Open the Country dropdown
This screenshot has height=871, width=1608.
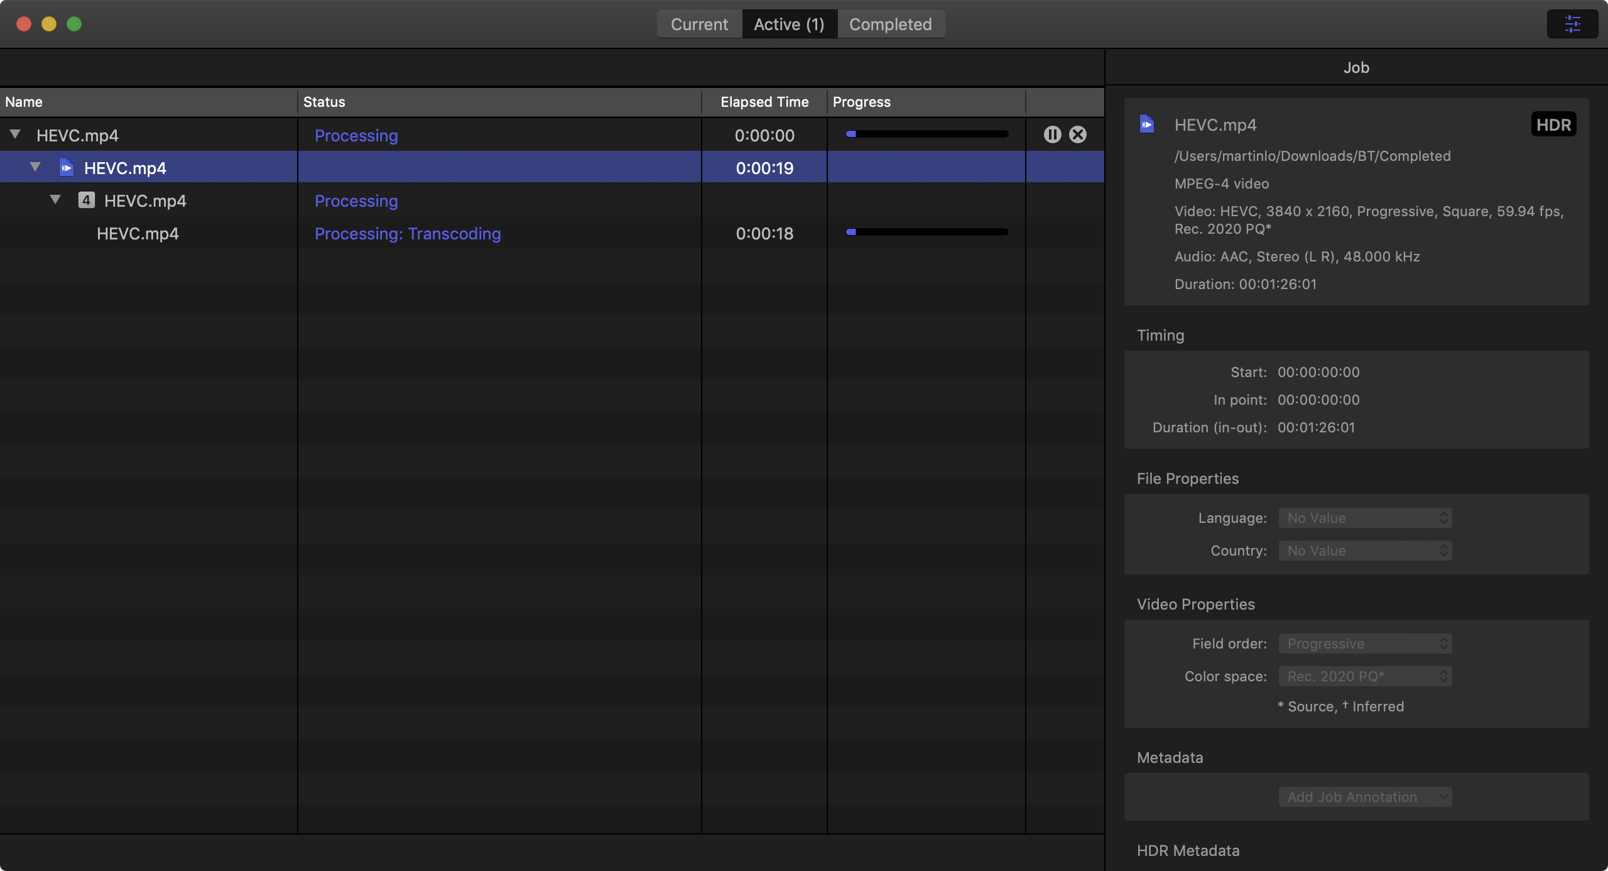(x=1365, y=551)
